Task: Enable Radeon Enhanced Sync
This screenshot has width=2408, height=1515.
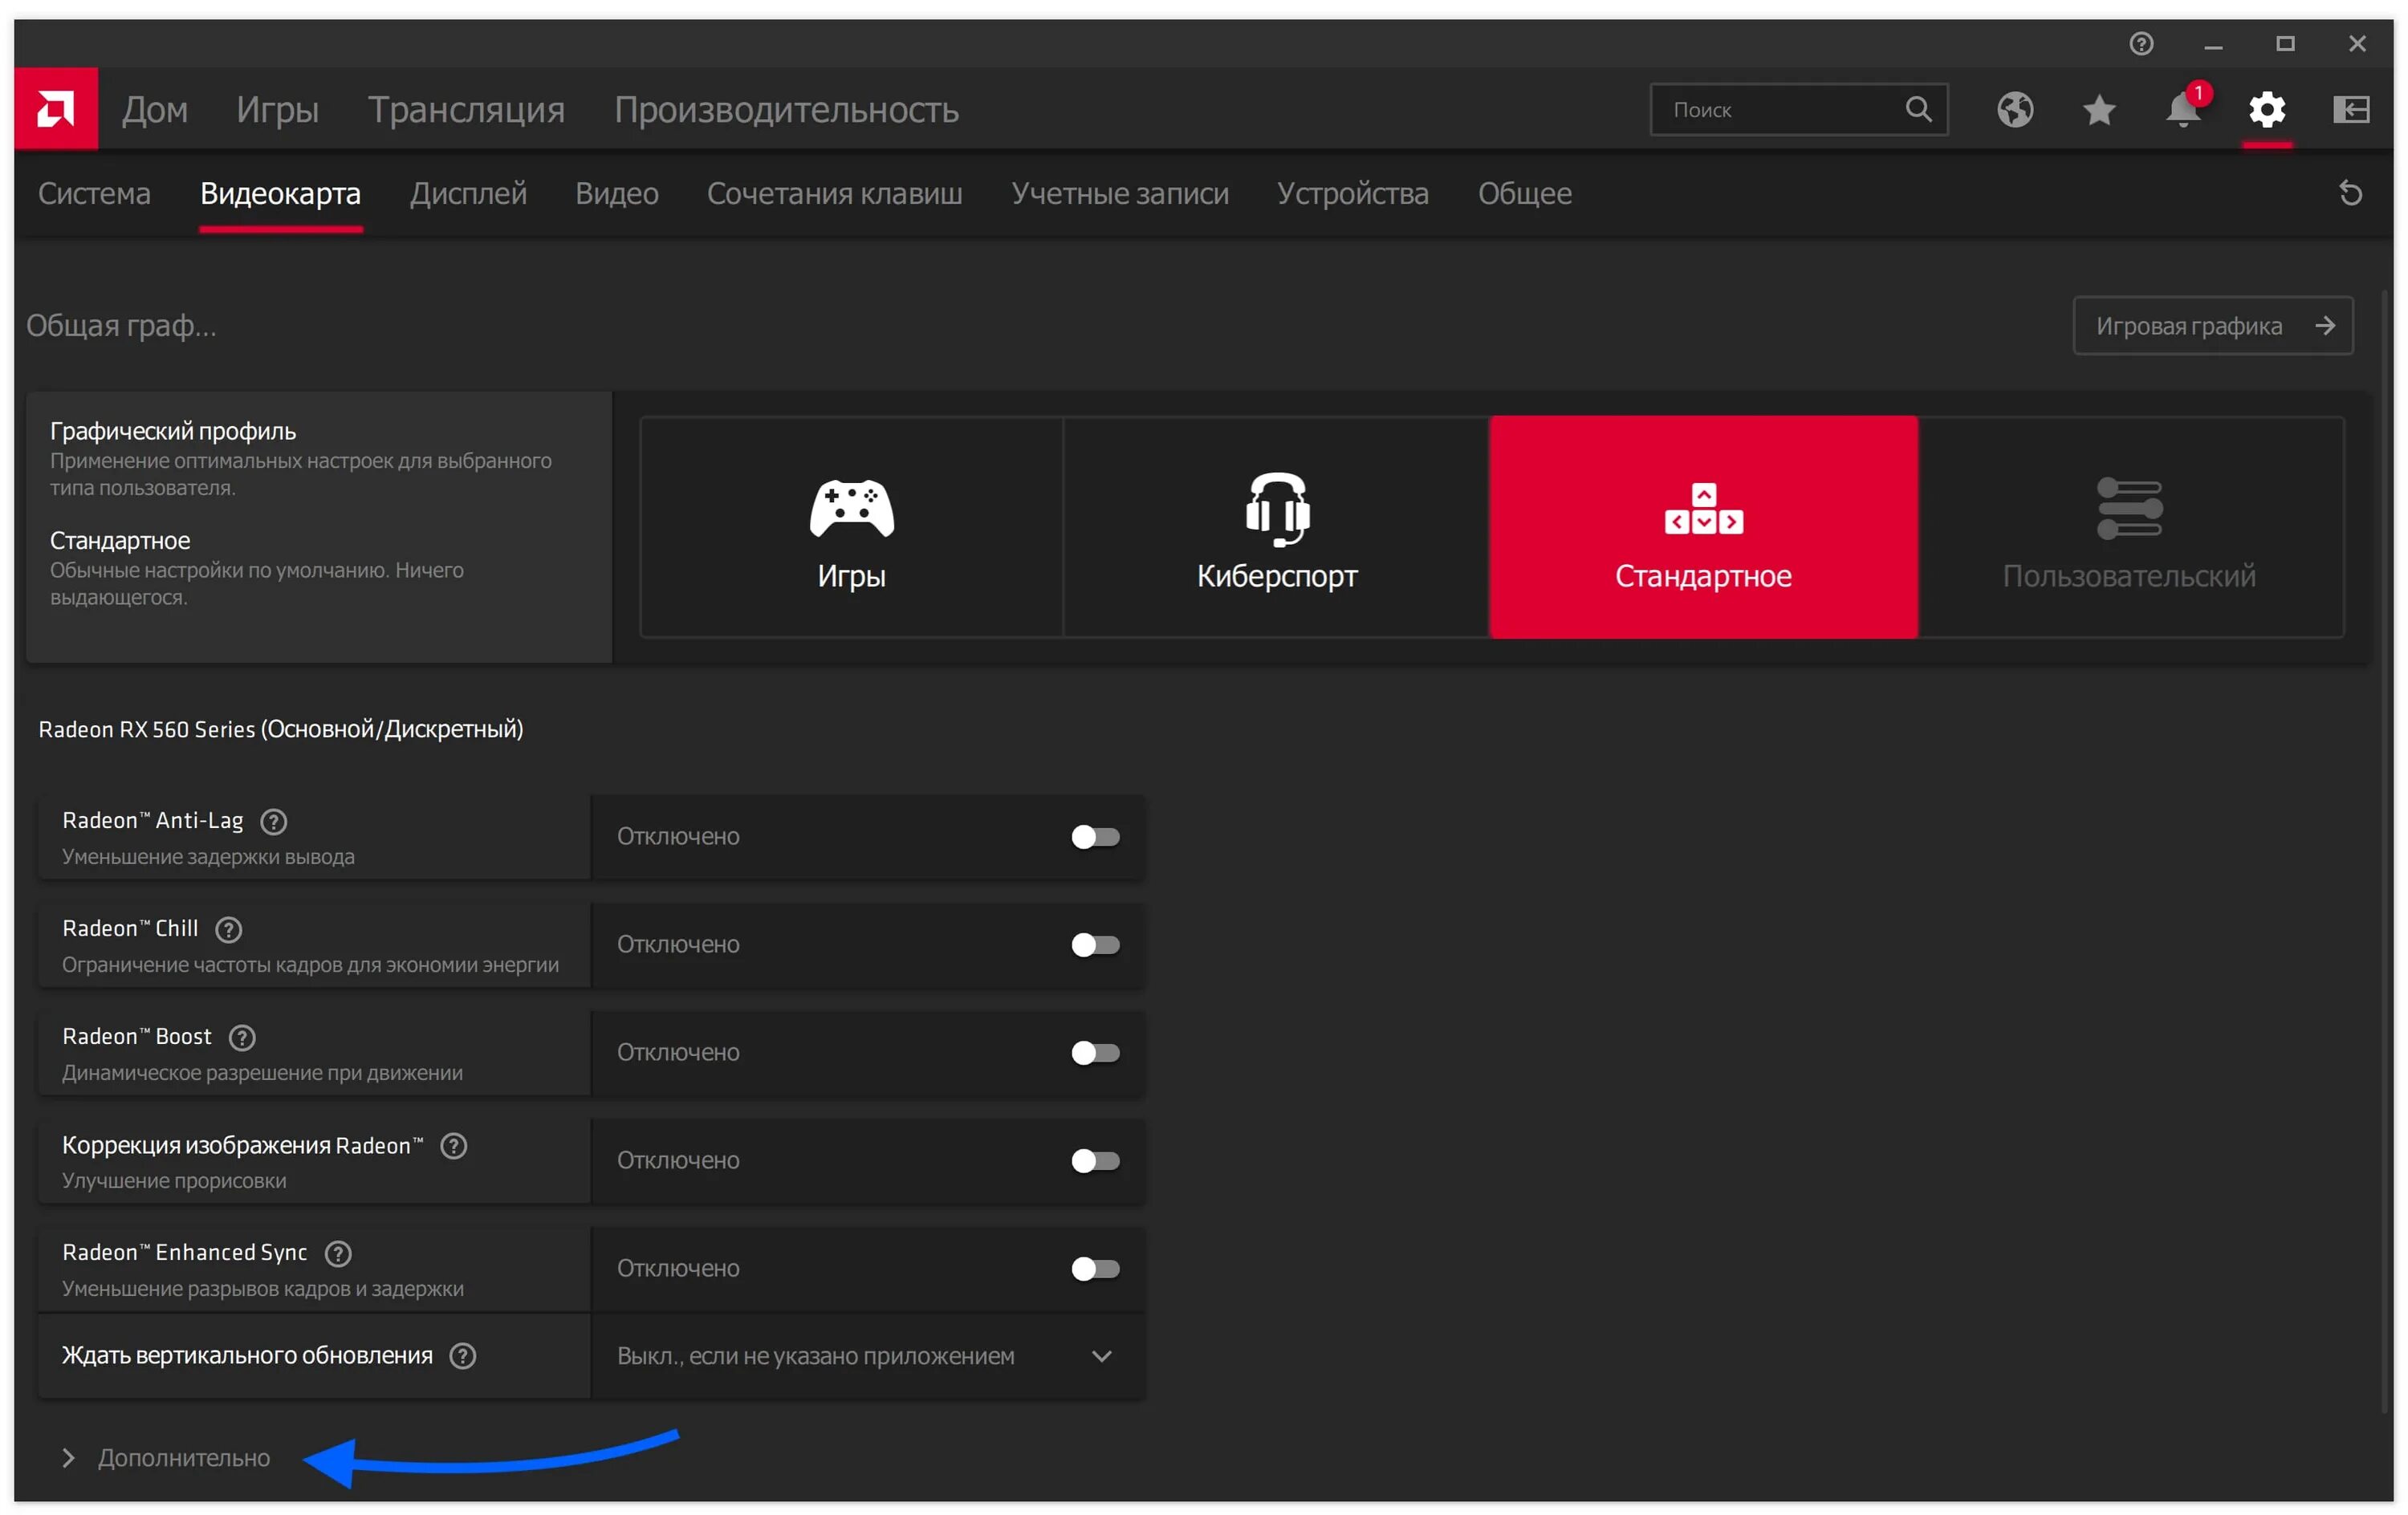Action: [x=1095, y=1269]
